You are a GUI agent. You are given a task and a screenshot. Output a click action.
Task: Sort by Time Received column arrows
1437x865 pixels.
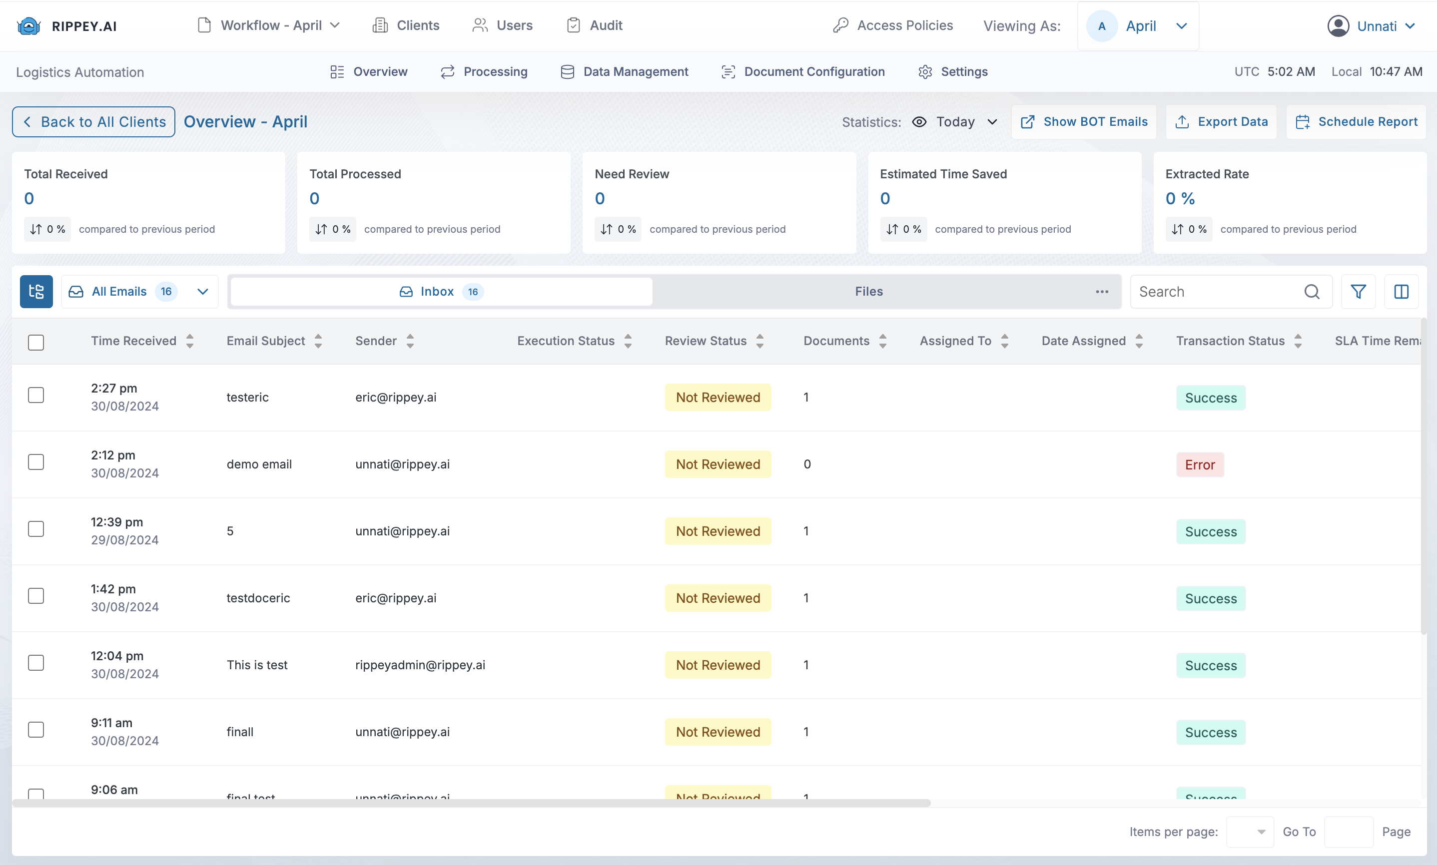click(190, 341)
